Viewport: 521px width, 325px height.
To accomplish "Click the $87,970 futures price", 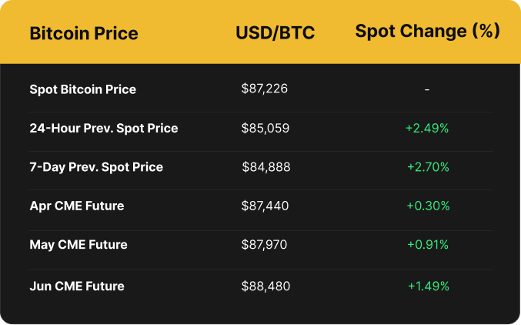I will point(265,245).
